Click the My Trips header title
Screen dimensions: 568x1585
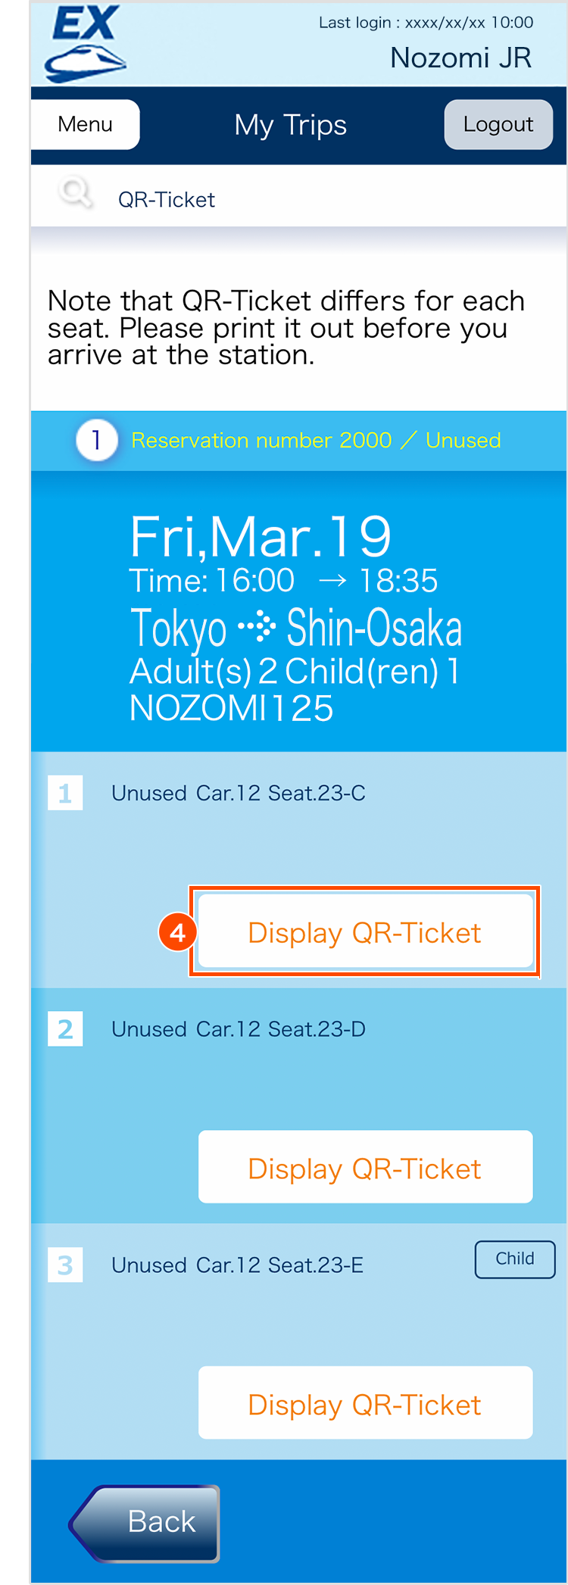[x=291, y=125]
